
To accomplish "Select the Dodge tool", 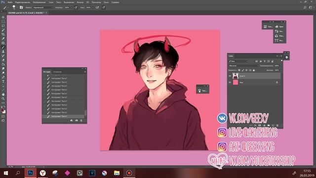I will pyautogui.click(x=3, y=73).
